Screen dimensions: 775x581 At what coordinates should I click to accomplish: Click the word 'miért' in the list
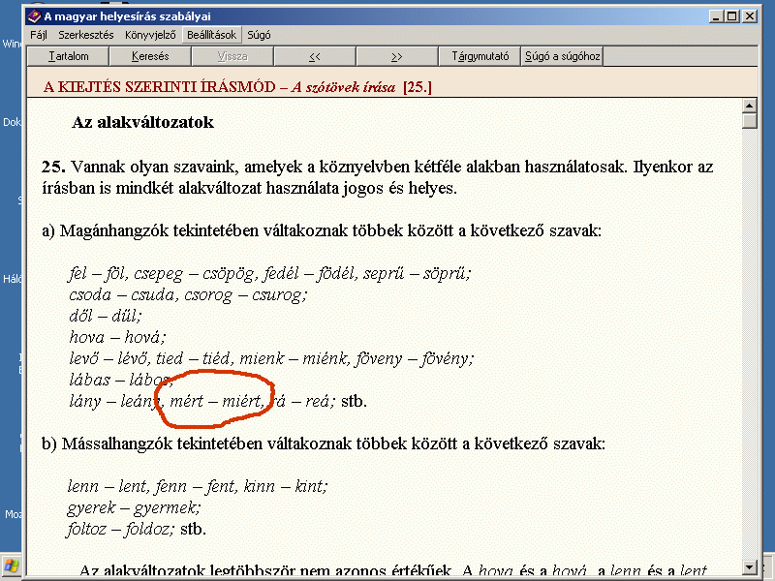(242, 401)
